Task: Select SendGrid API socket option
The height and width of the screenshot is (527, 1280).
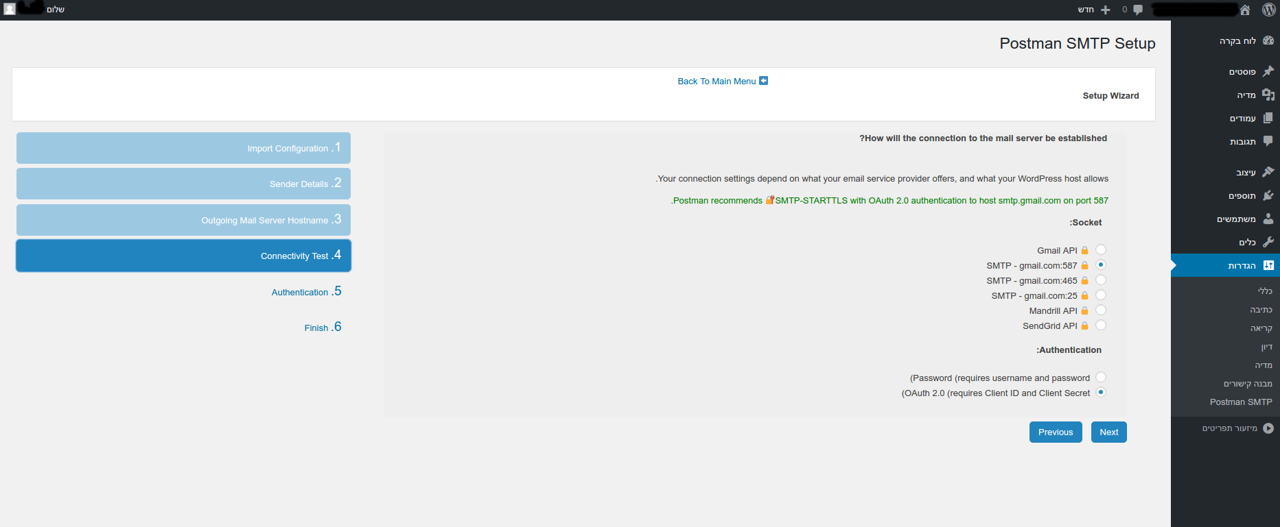Action: 1101,326
